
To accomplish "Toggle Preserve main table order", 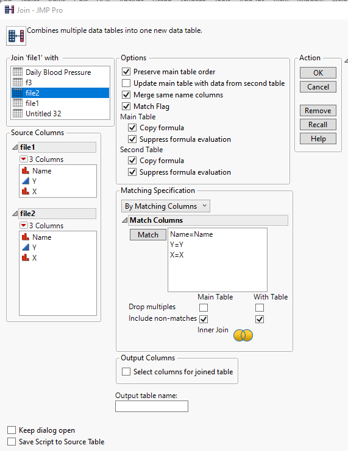I will click(126, 72).
